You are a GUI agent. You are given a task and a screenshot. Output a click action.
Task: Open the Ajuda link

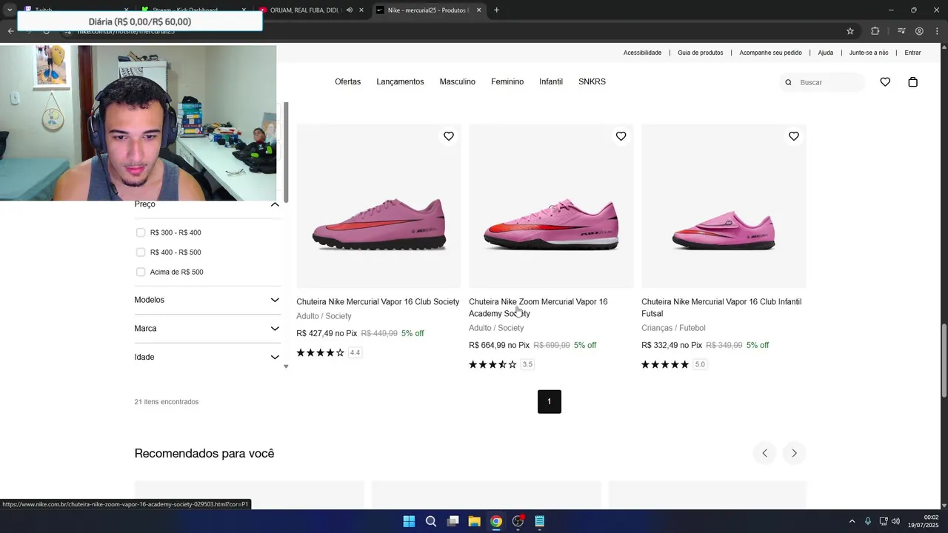826,53
